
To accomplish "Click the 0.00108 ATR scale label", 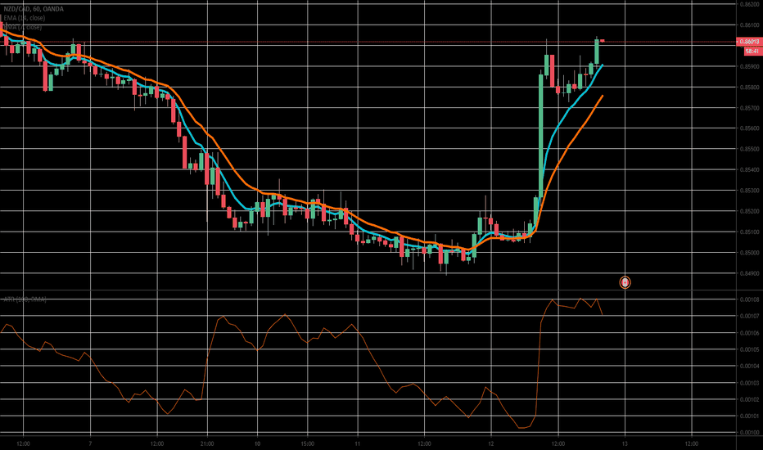I will [750, 299].
